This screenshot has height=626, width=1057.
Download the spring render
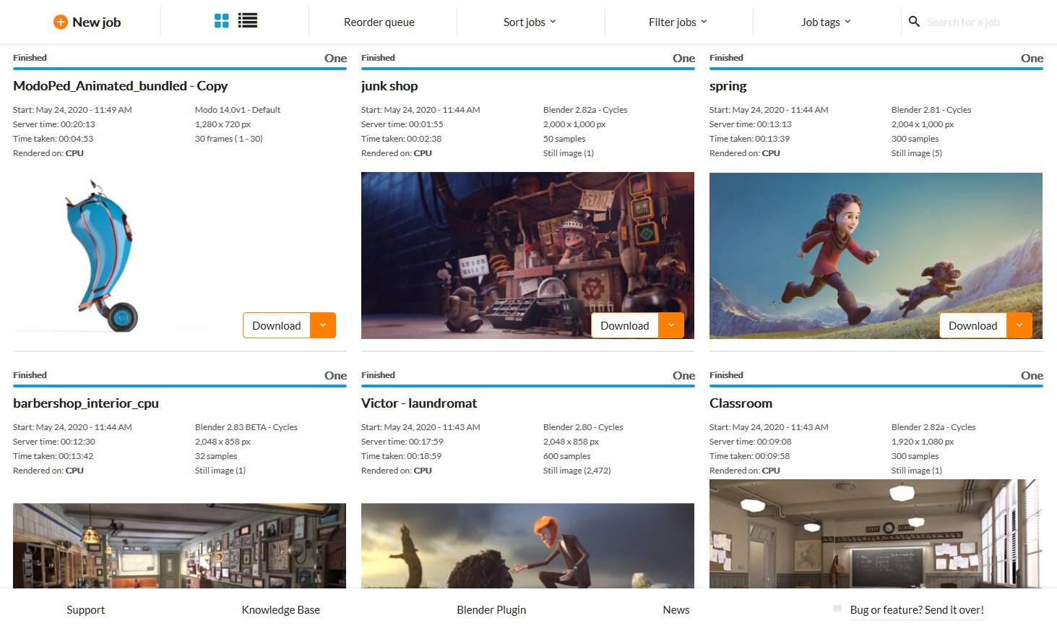pyautogui.click(x=972, y=325)
